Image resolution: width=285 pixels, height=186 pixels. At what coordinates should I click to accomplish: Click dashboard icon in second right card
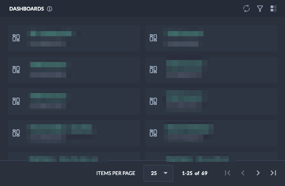tap(153, 69)
